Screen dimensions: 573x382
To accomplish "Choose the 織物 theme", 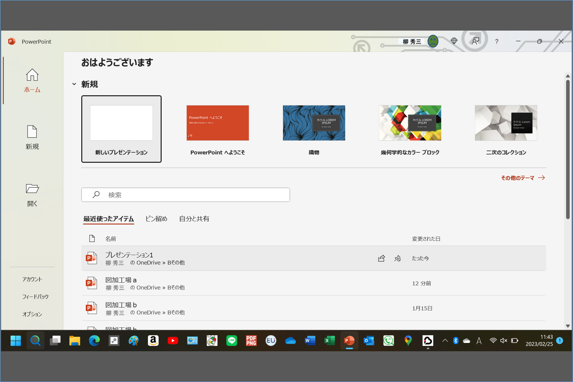I will point(314,129).
